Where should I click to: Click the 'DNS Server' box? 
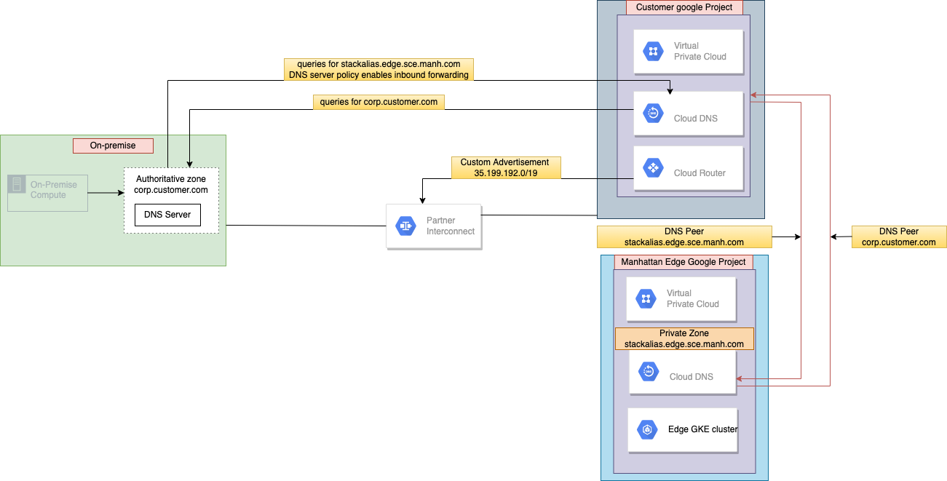[x=167, y=215]
